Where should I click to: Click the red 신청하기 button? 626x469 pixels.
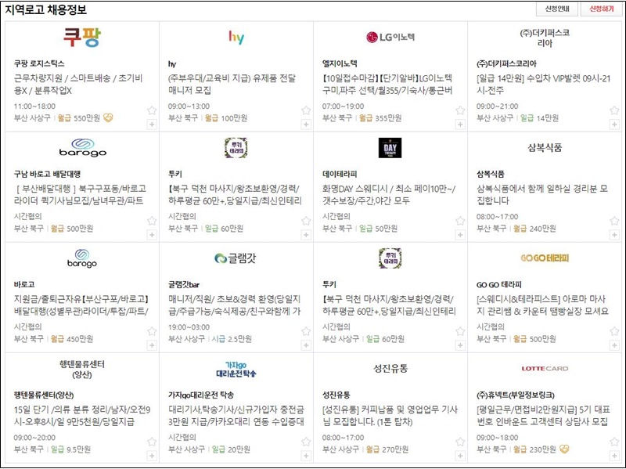pyautogui.click(x=602, y=9)
